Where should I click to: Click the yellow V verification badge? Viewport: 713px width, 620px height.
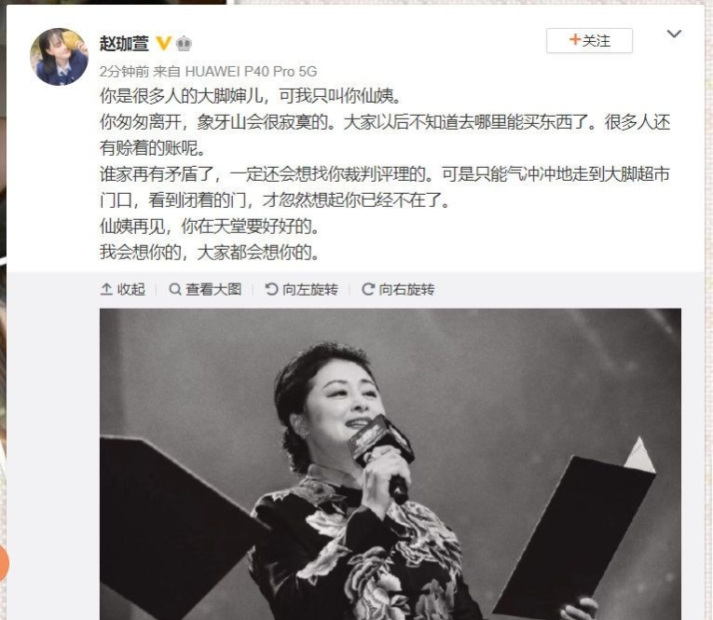[164, 43]
